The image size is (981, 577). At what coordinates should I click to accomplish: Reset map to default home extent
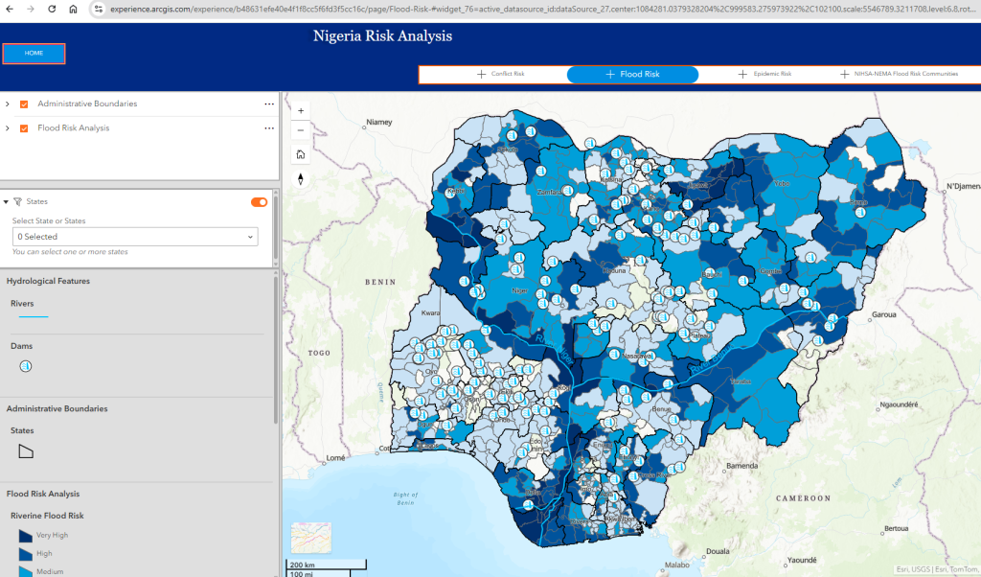[301, 153]
